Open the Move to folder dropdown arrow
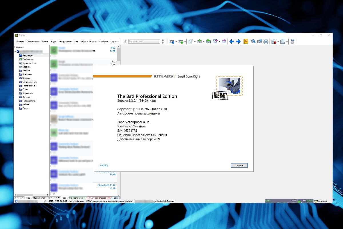The height and width of the screenshot is (229, 343). (278, 42)
